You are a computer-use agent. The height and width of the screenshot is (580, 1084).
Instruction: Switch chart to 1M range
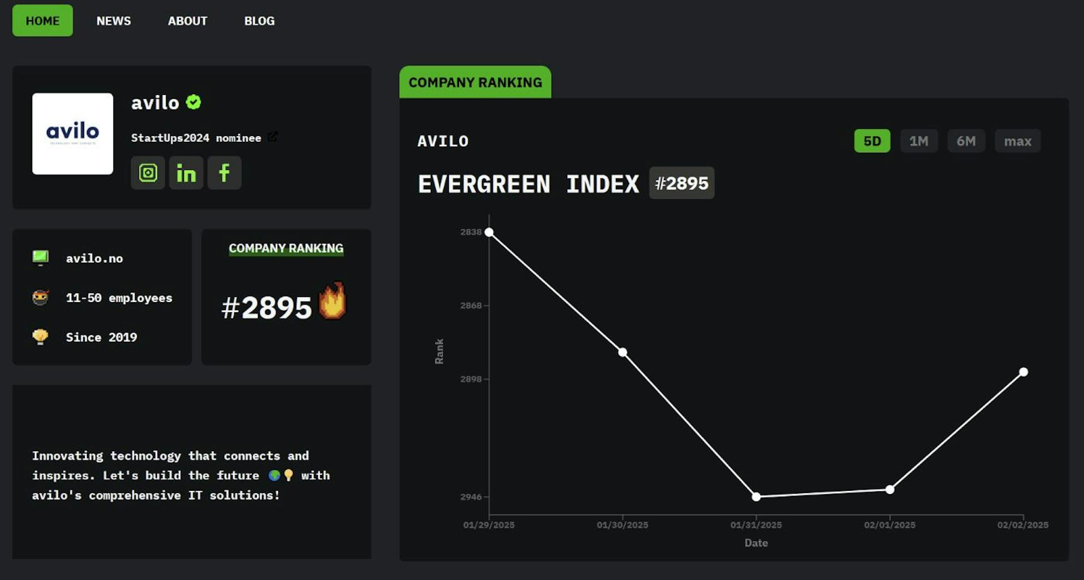click(919, 141)
